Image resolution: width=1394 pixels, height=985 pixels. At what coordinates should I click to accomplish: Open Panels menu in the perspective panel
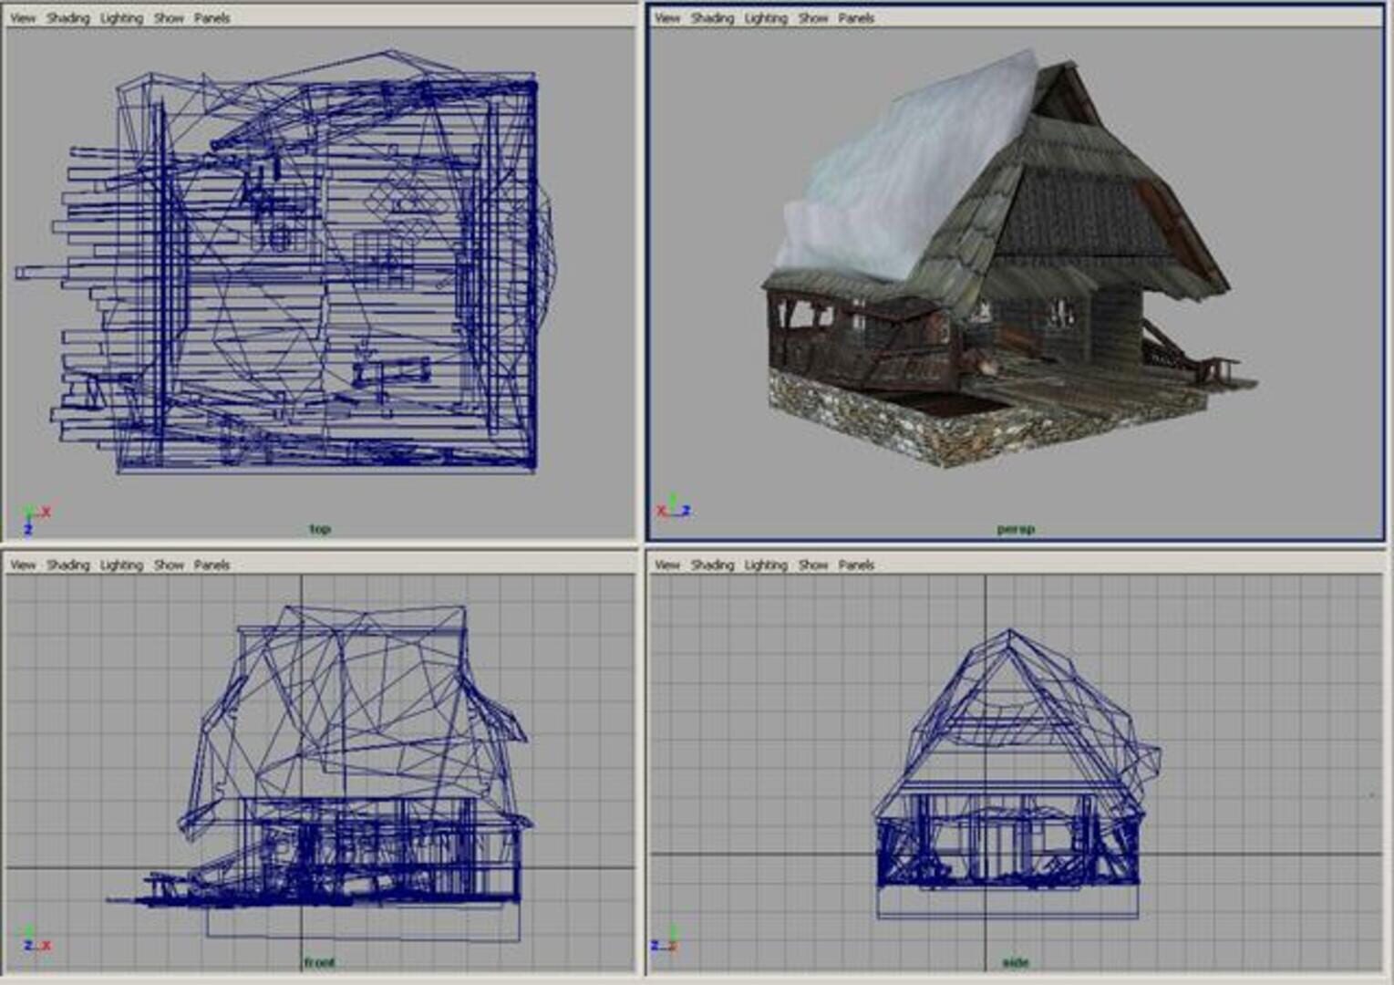pyautogui.click(x=856, y=18)
